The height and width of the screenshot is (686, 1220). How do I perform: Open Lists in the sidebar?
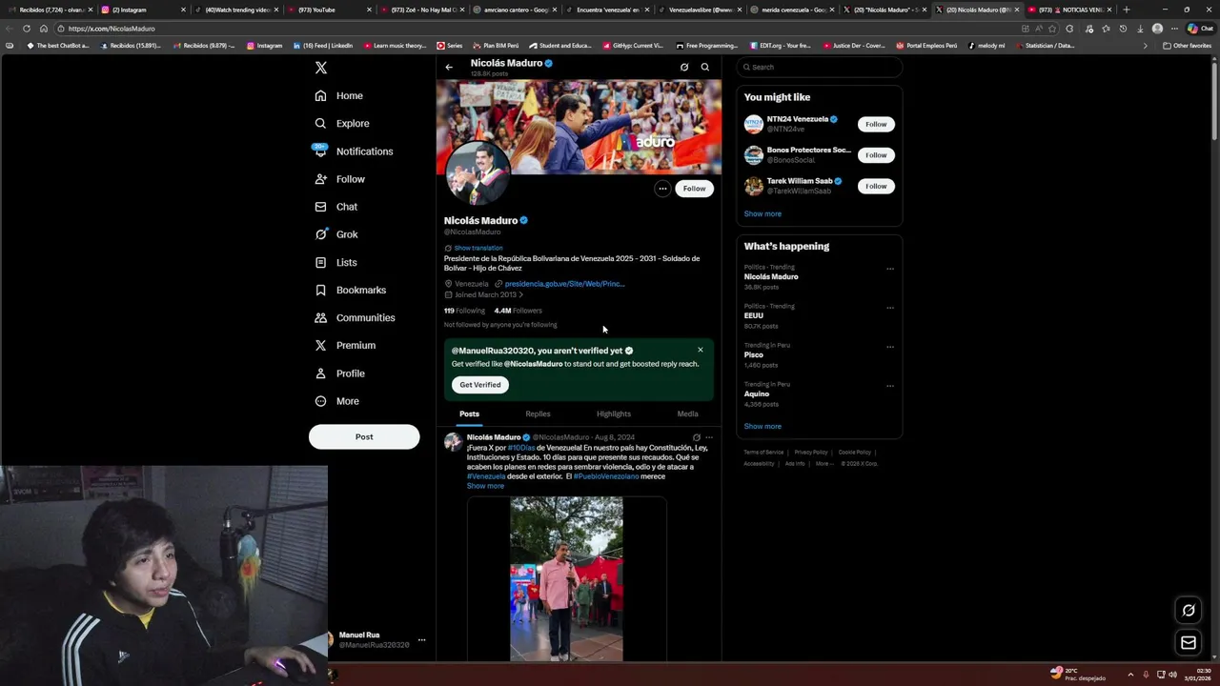pos(335,262)
